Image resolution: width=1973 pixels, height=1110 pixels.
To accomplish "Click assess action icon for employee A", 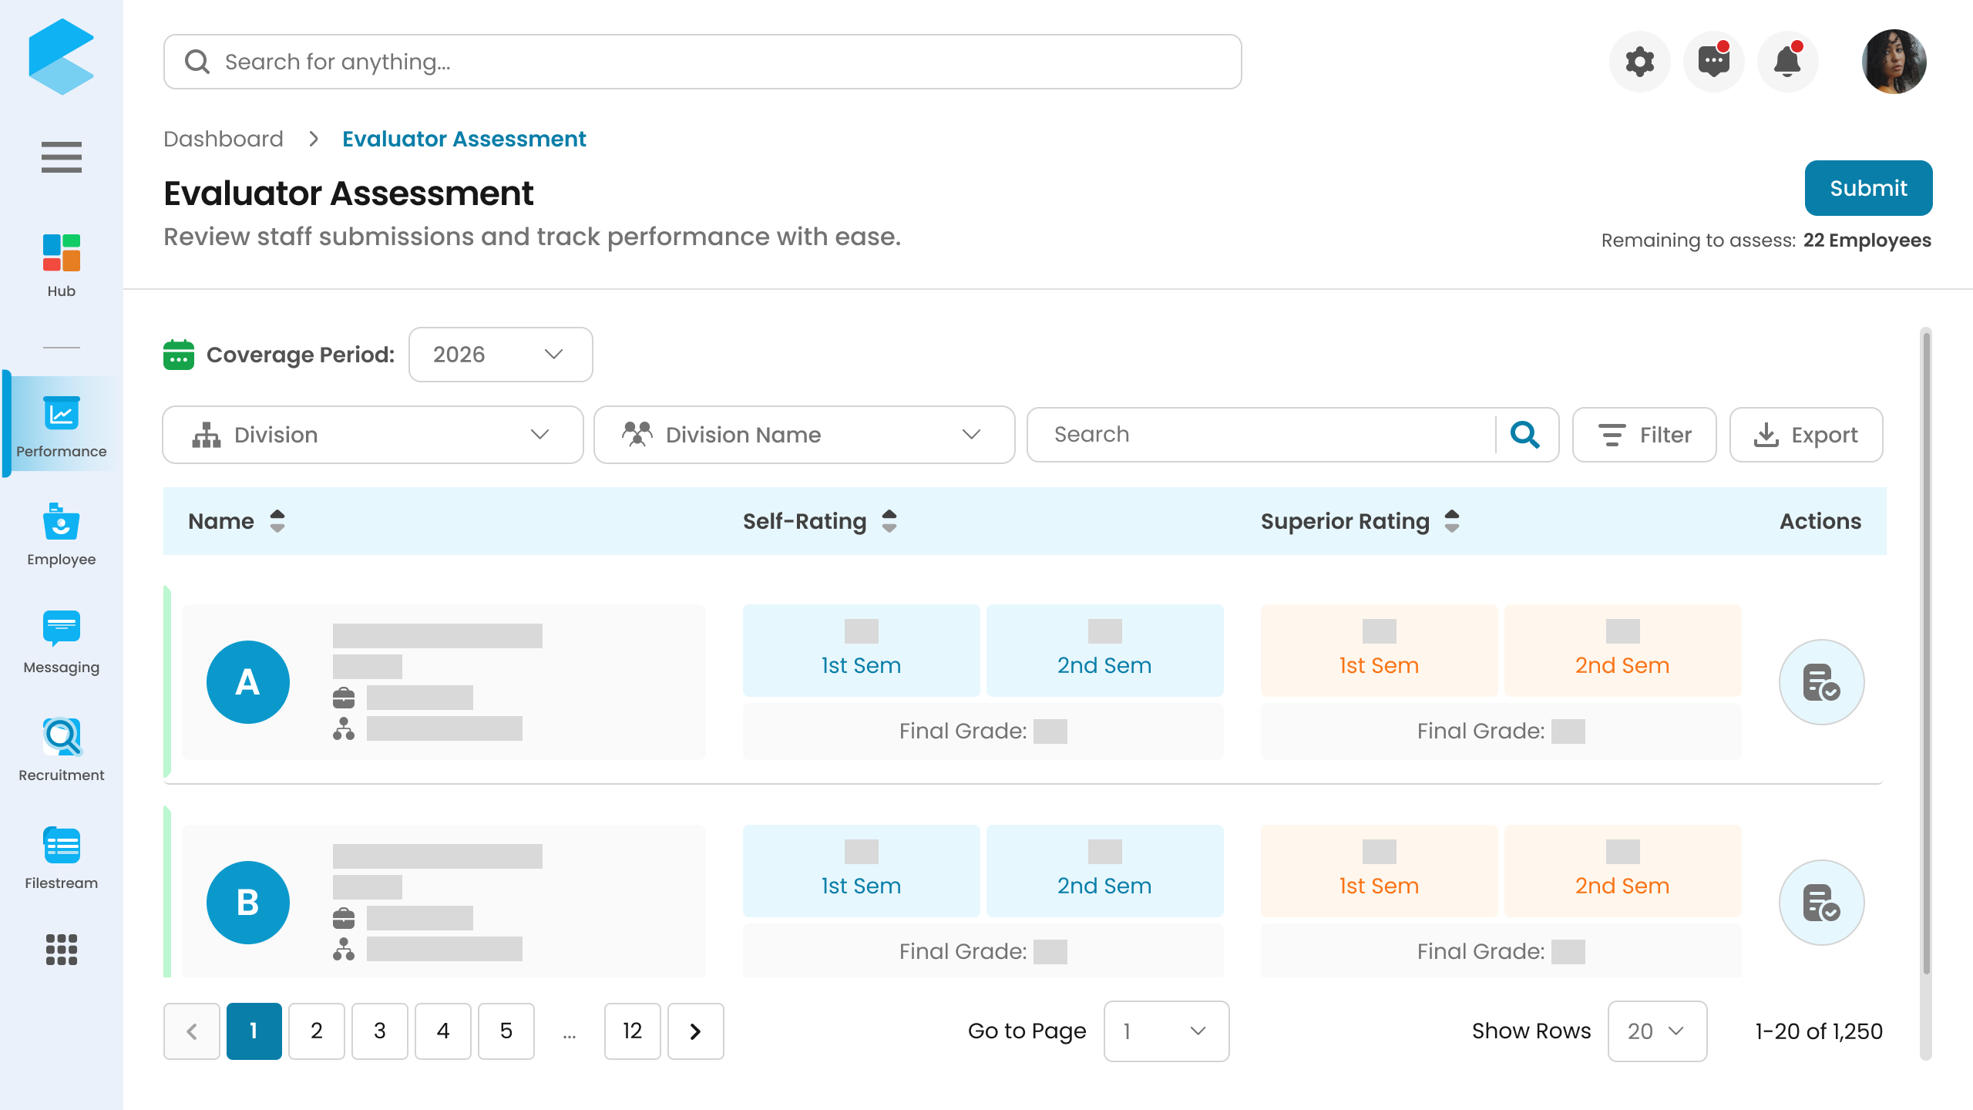I will point(1821,682).
